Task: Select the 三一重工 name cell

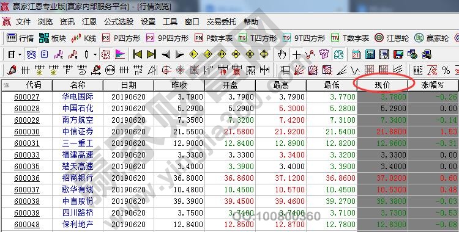Action: (x=78, y=143)
